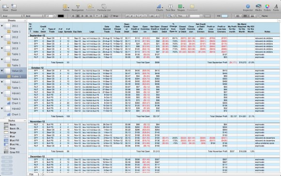Open the Thin border thickness dropdown
281x176 pixels.
click(182, 16)
